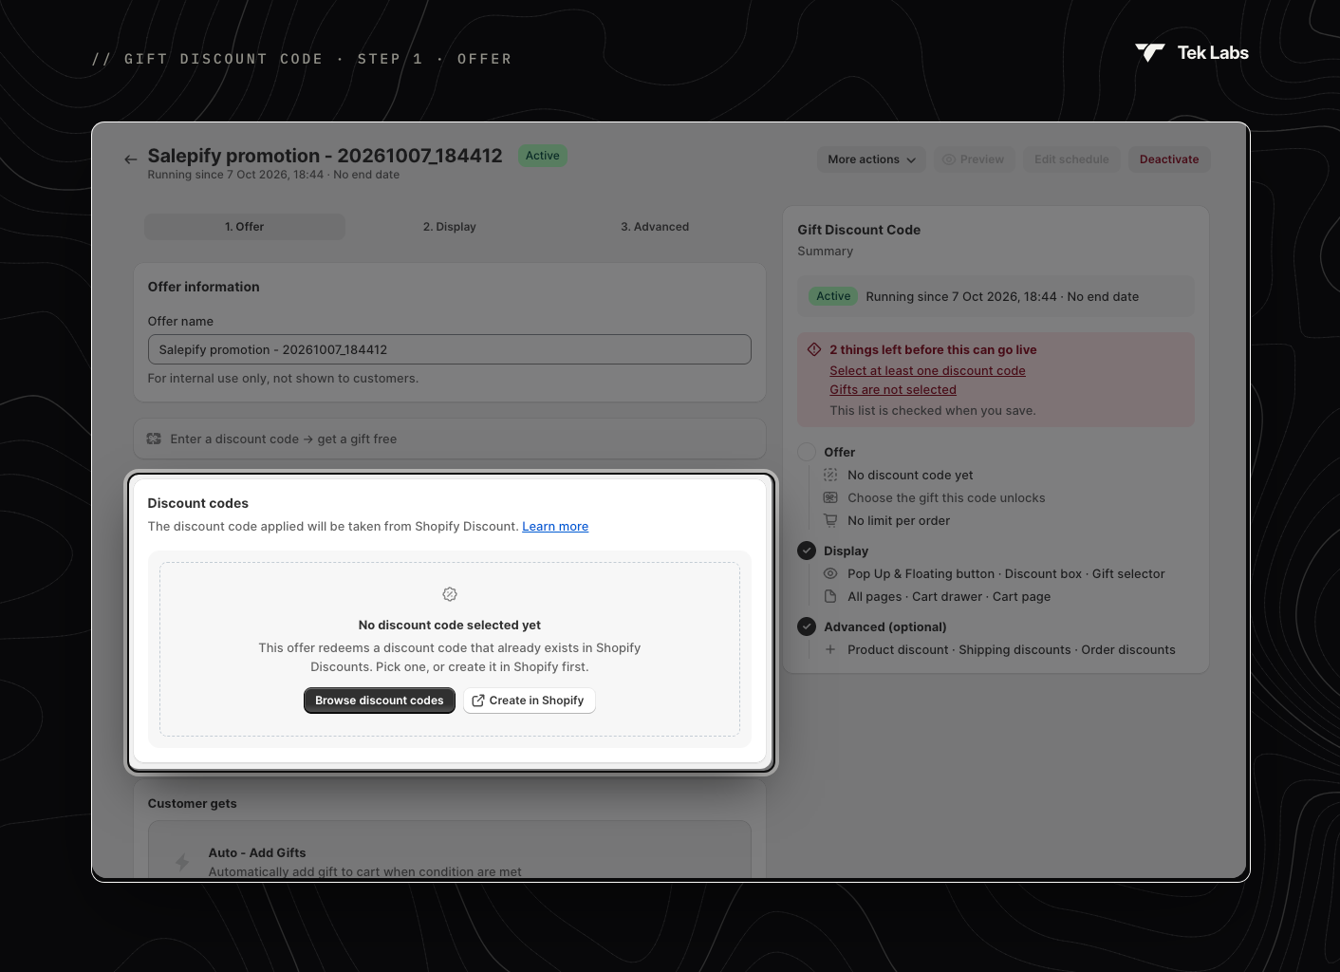Viewport: 1340px width, 972px height.
Task: Click the Create in Shopify button
Action: (x=529, y=701)
